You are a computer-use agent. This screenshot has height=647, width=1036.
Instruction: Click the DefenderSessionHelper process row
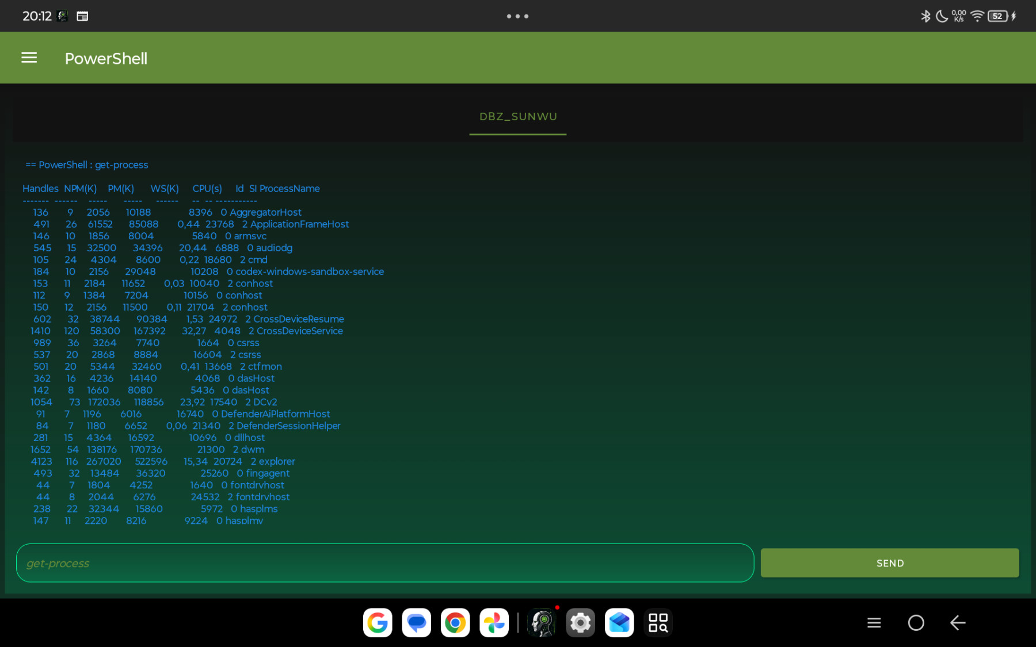click(188, 426)
